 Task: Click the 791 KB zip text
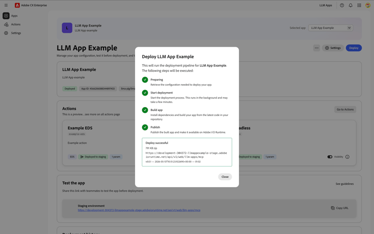pyautogui.click(x=151, y=148)
